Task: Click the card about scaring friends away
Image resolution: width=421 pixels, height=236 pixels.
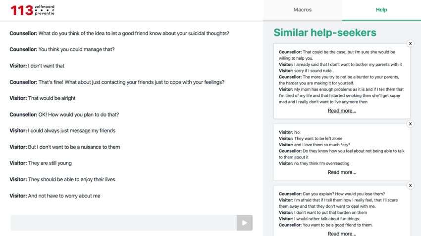Action: [342, 211]
